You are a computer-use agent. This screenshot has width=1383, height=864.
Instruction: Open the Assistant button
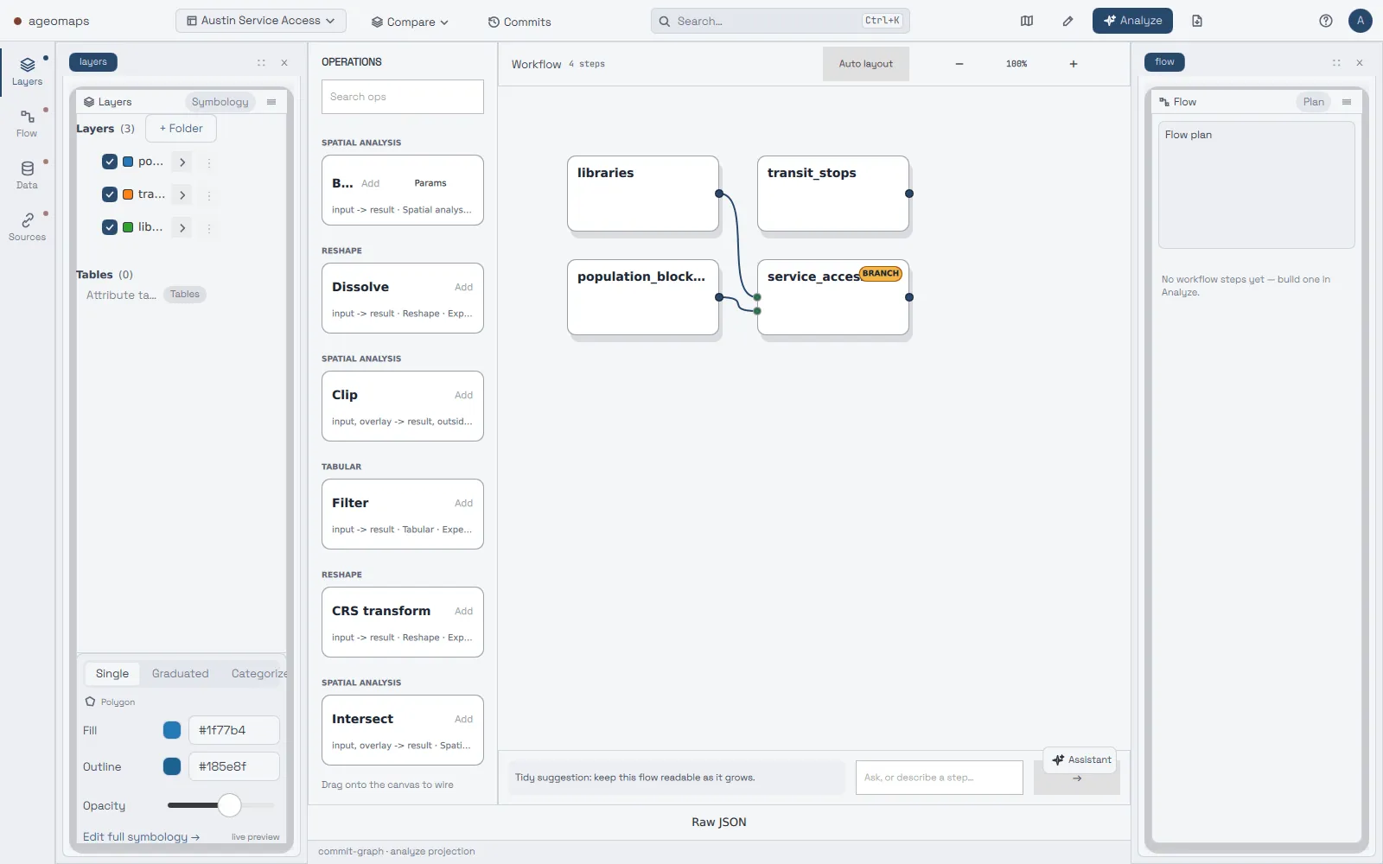(1080, 760)
